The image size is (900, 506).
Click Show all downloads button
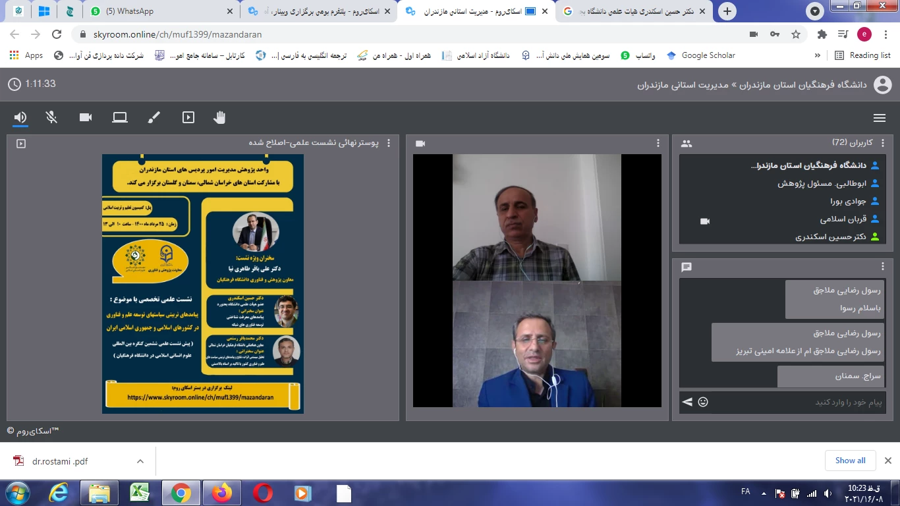coord(850,461)
